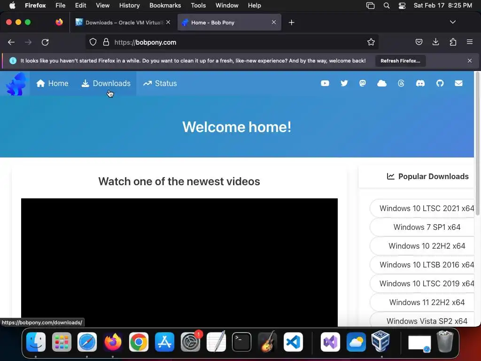
Task: Open the History menu
Action: coord(129,6)
